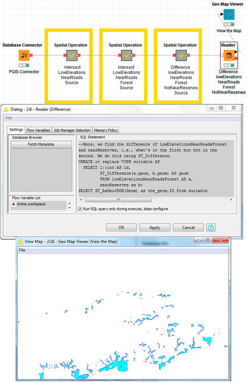Click the red output port of PGIS Connector
The image size is (247, 382).
click(31, 55)
